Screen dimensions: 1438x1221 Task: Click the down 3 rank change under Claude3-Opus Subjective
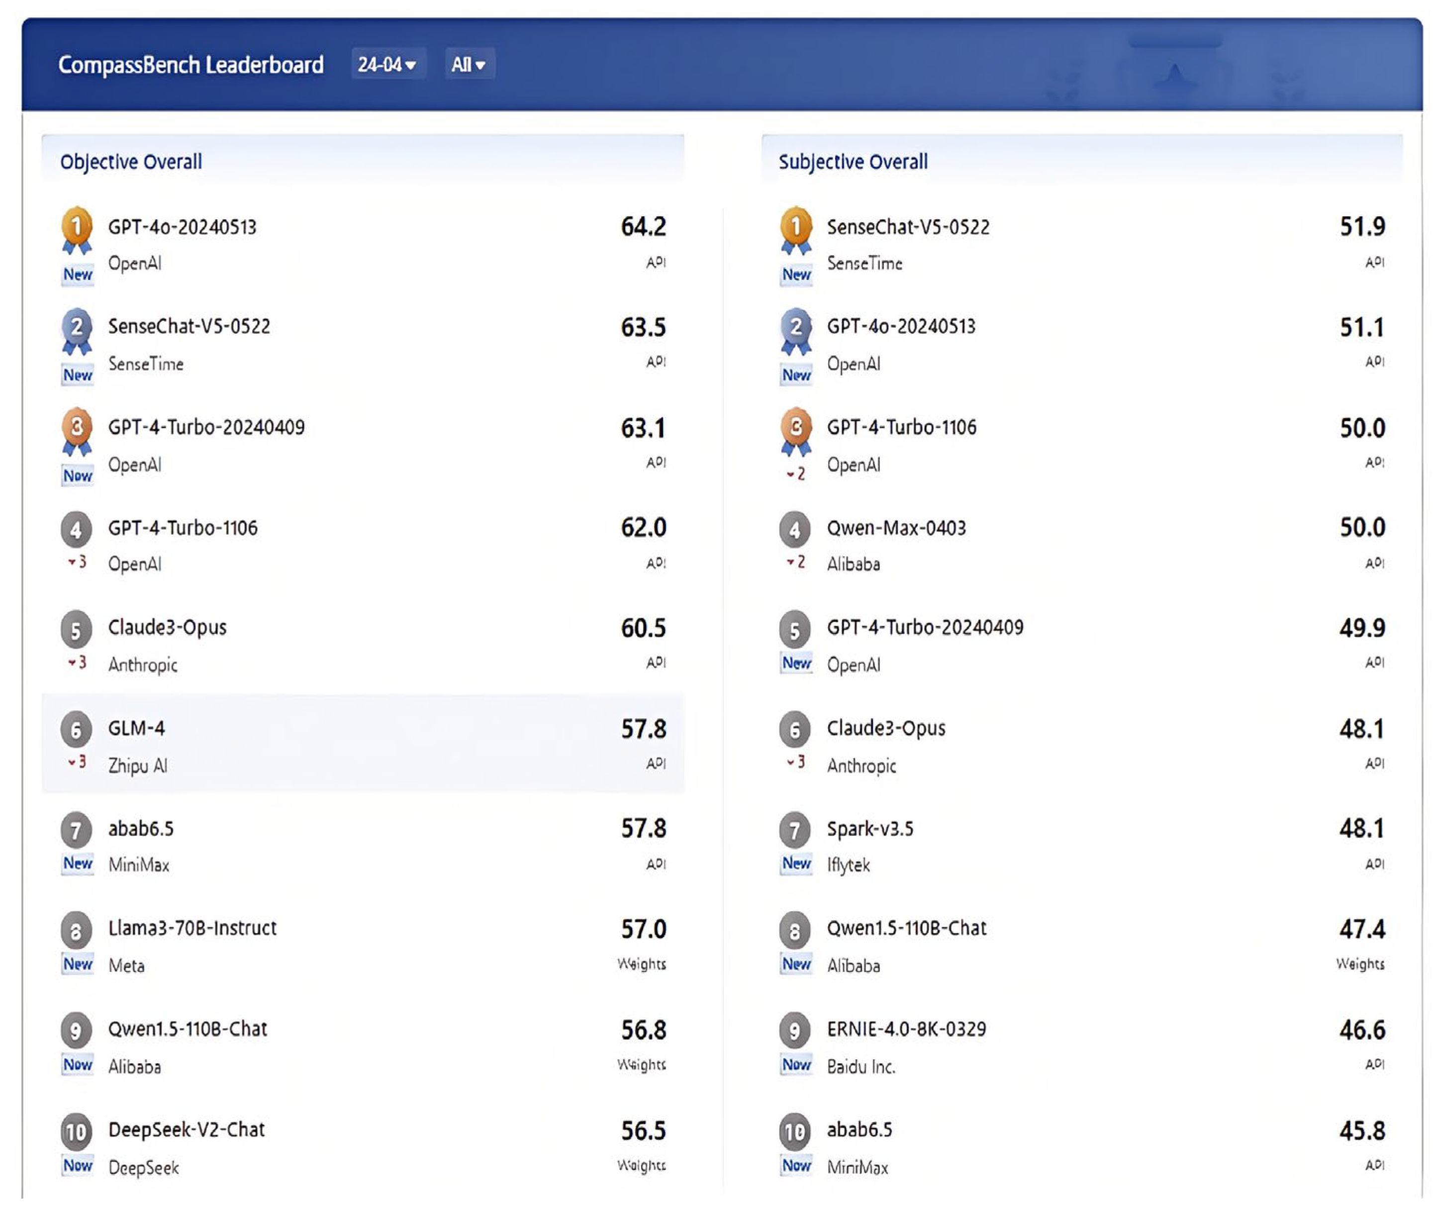[x=795, y=763]
